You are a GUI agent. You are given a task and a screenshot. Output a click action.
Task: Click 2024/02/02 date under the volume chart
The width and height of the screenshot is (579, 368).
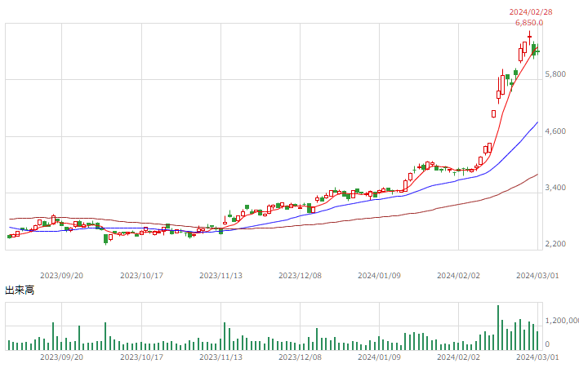[x=459, y=357]
